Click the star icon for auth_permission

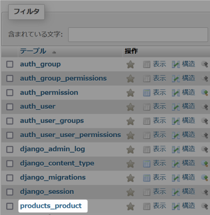pyautogui.click(x=131, y=93)
